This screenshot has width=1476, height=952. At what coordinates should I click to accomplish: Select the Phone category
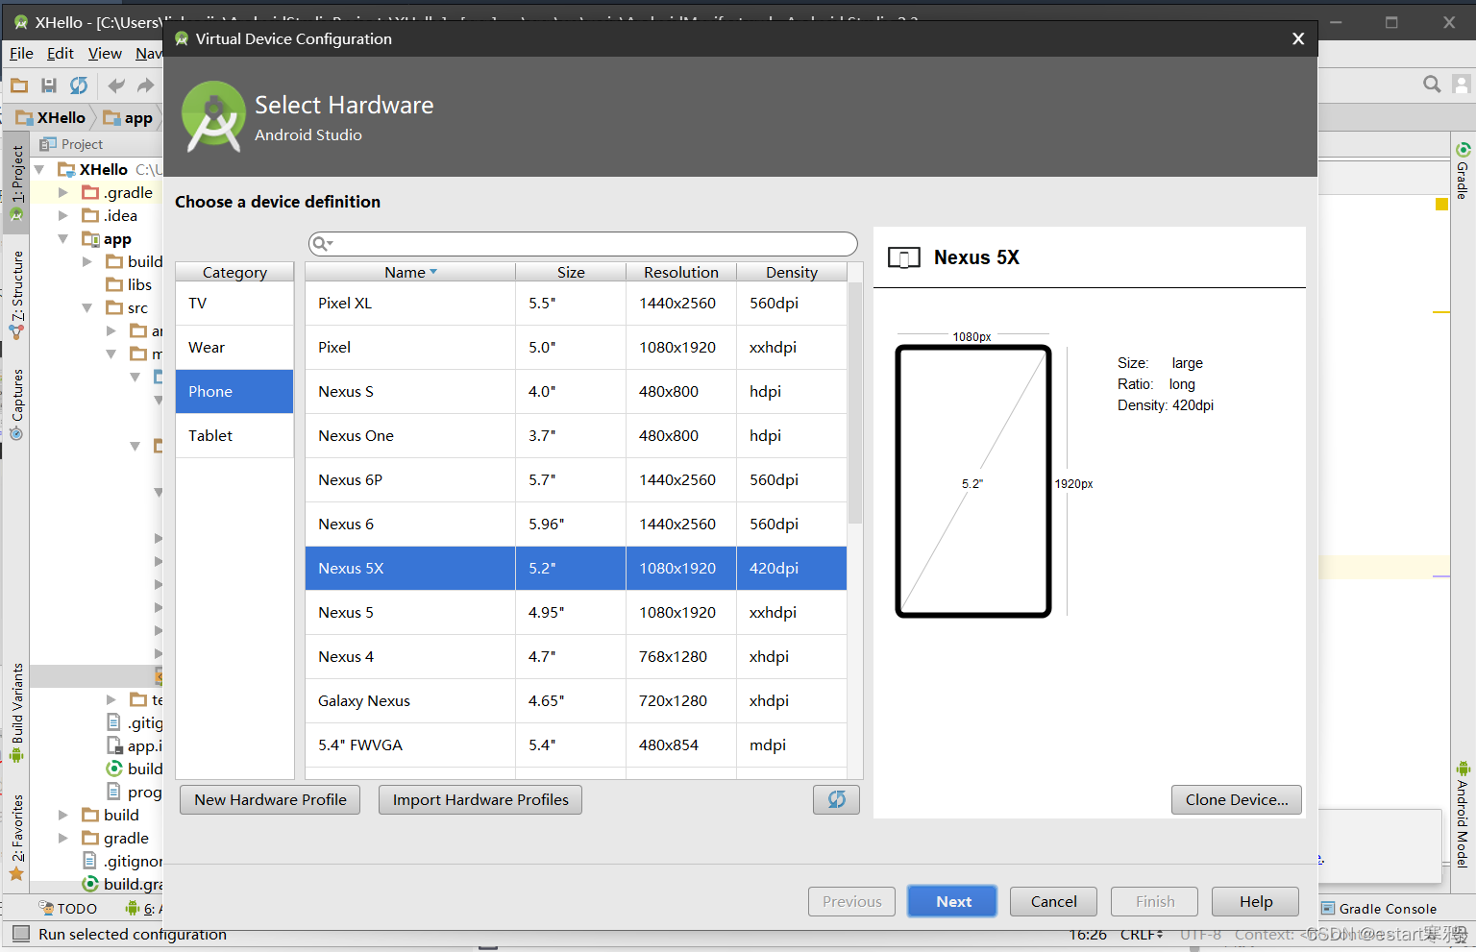[x=234, y=391]
